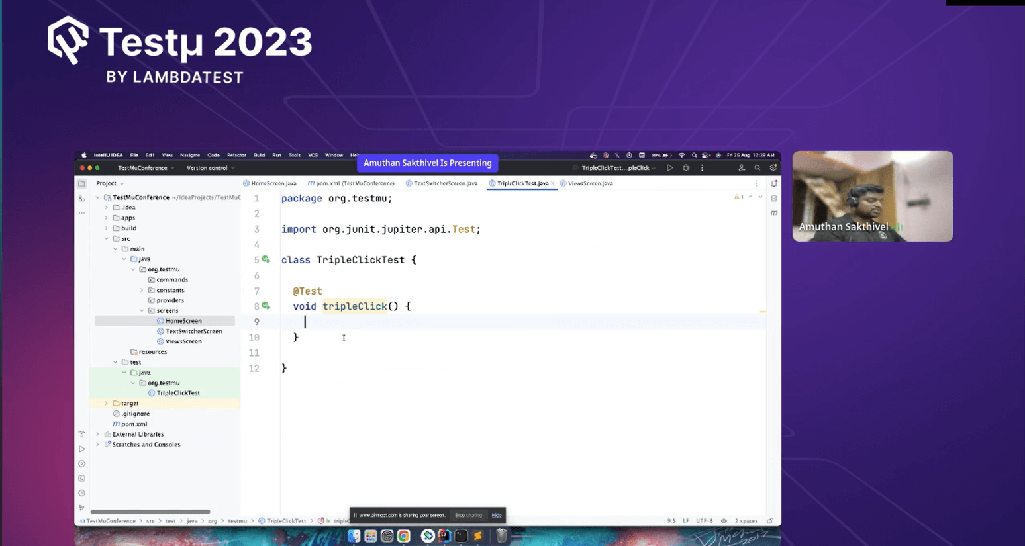
Task: Click Amuthan Sakthivel's webcam video tile
Action: tap(873, 196)
